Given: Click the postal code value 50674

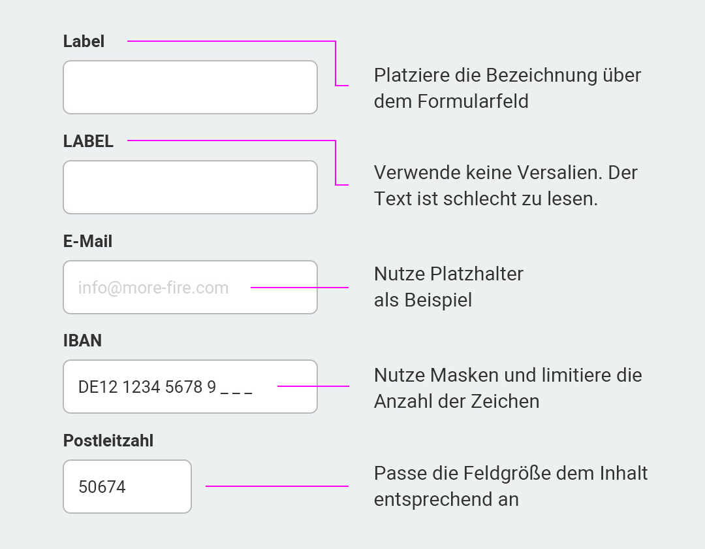Looking at the screenshot, I should pos(102,487).
